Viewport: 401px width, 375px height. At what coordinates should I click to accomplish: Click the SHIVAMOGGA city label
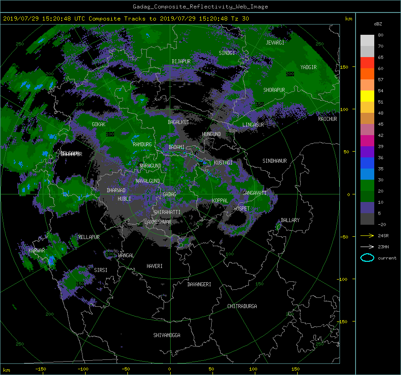click(x=167, y=335)
